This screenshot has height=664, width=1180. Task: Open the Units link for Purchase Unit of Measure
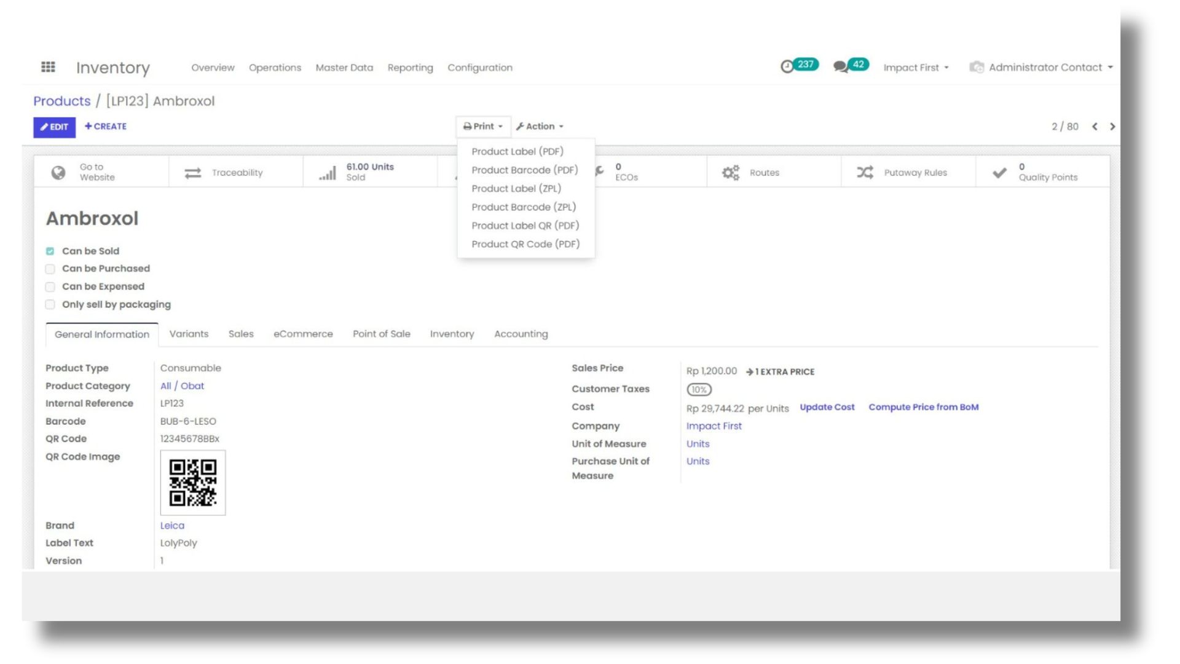(698, 461)
